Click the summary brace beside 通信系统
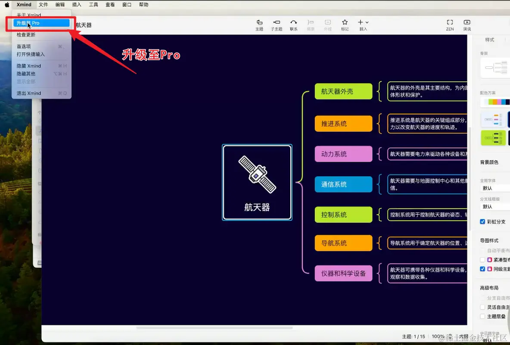The width and height of the screenshot is (510, 345). pyautogui.click(x=379, y=184)
